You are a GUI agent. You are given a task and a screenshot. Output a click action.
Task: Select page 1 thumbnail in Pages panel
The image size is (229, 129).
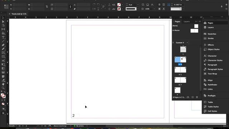183,49
